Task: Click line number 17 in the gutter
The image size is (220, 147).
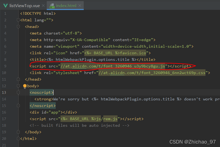Action: pyautogui.click(x=4, y=119)
